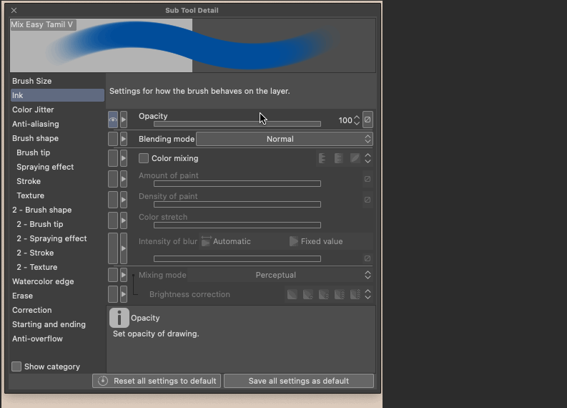Click Brightness correction stepper arrows
567x408 pixels.
point(368,294)
